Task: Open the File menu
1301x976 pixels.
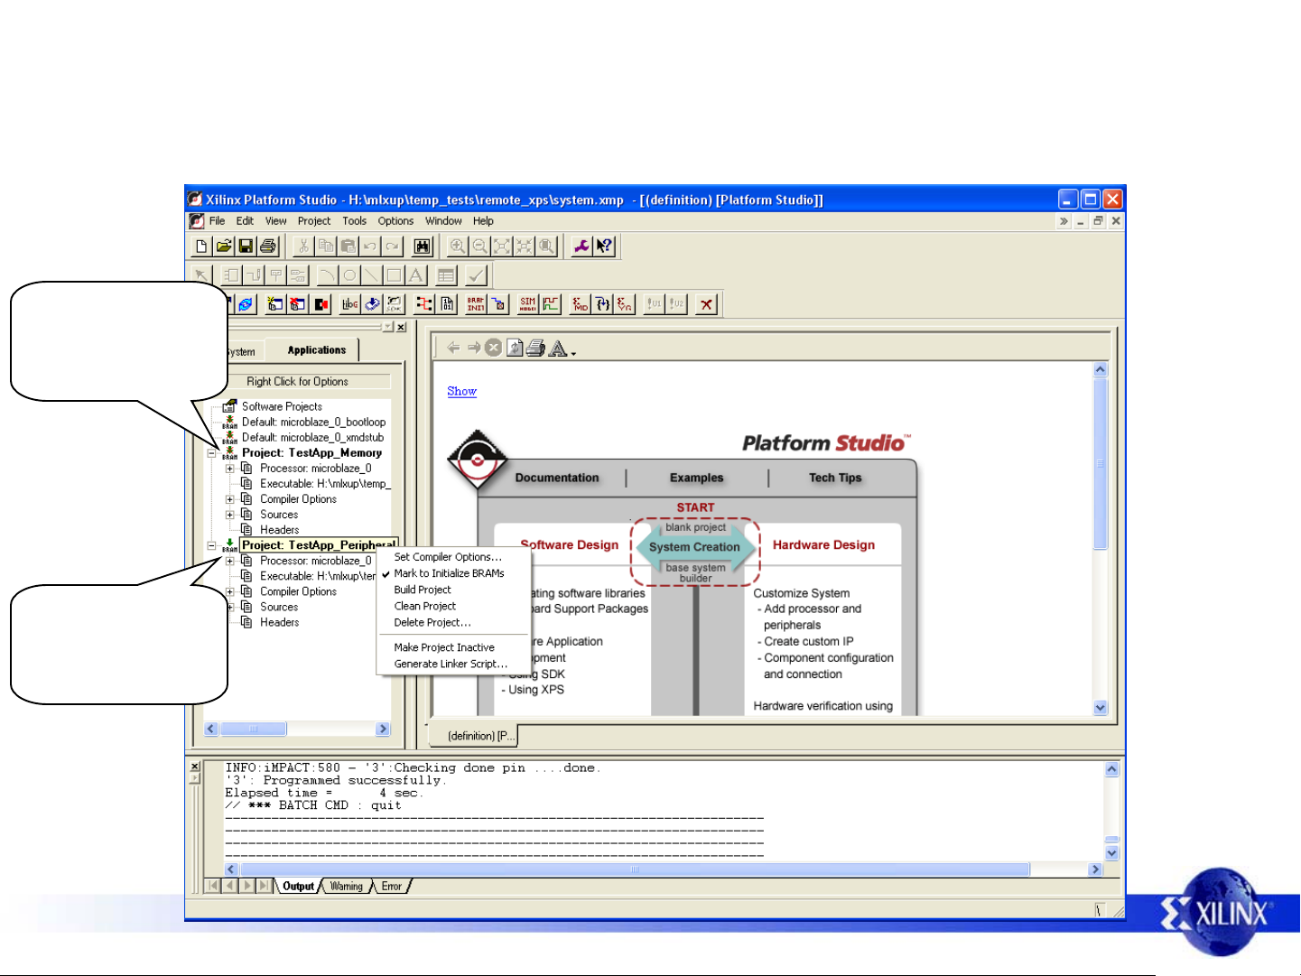Action: 217,221
